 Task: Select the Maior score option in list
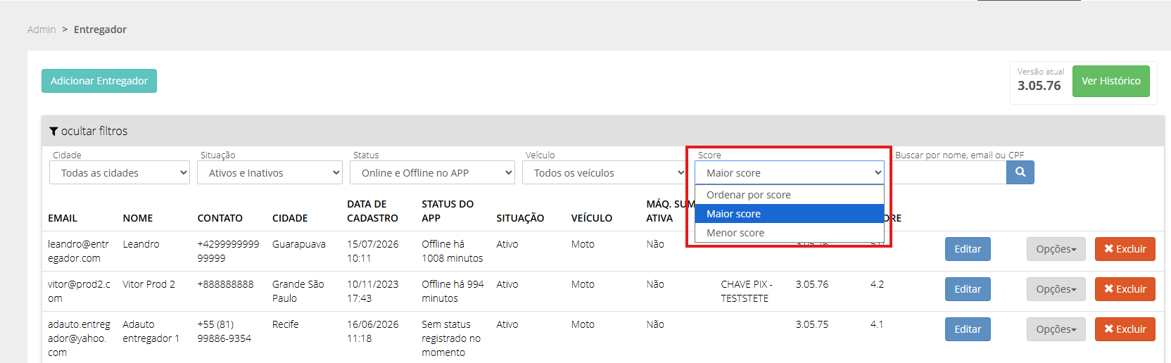(790, 214)
